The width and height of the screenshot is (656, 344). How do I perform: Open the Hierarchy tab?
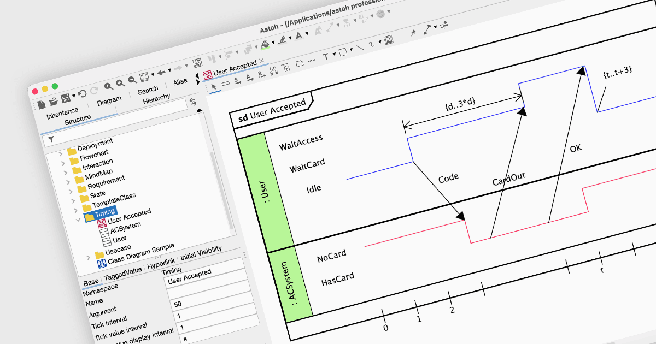(156, 99)
